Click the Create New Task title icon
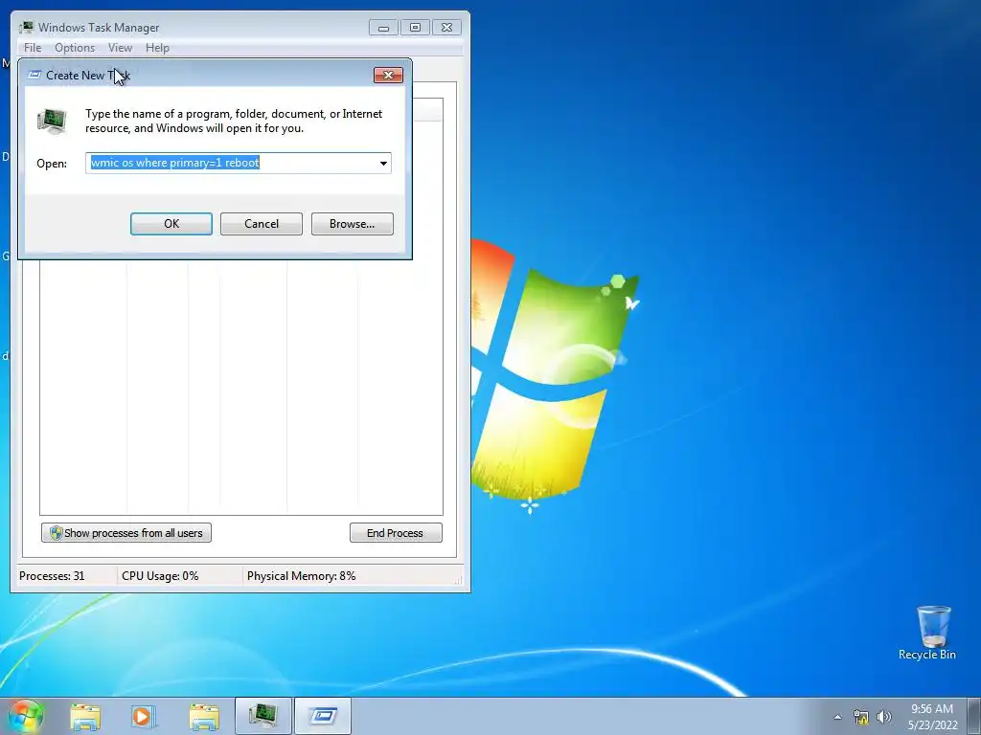The height and width of the screenshot is (735, 981). point(34,75)
